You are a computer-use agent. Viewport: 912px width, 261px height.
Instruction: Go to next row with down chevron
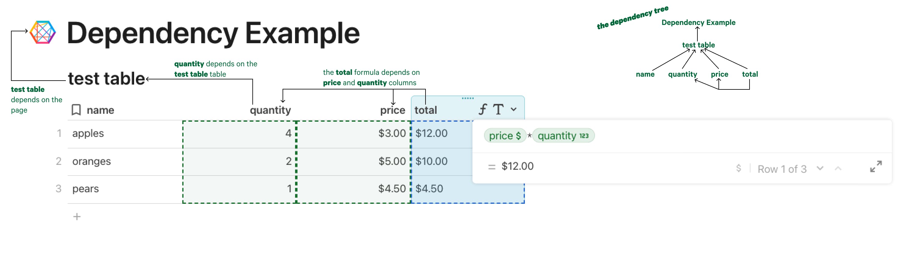pos(820,168)
